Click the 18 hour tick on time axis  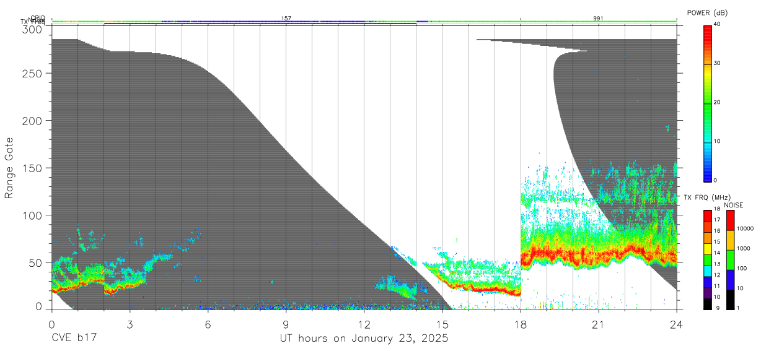click(x=521, y=324)
